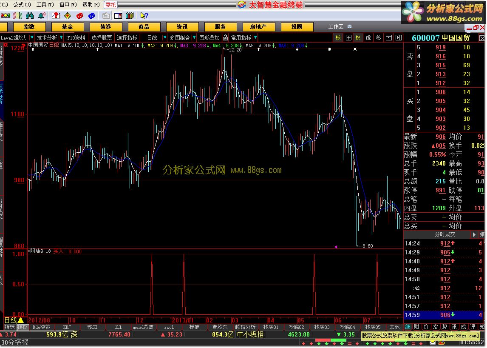The image size is (487, 348).
Task: Click the grid crosshair 田 icon
Action: [348, 37]
